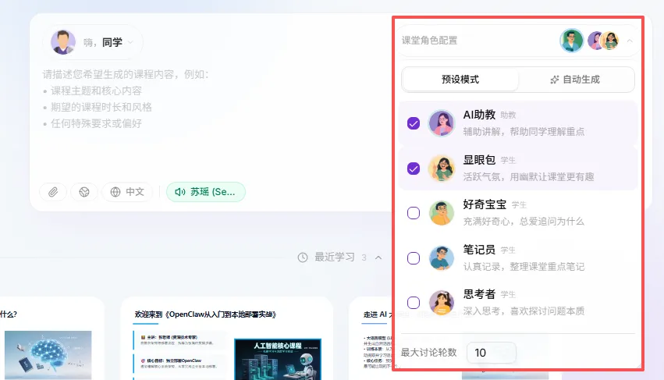Viewport: 664px width, 380px height.
Task: Click the 思考者 avatar icon
Action: 442,303
